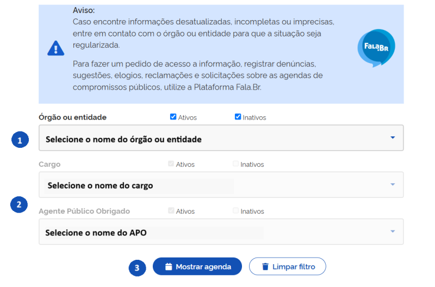Toggle the Inativos checkbox for Cargo

click(236, 164)
